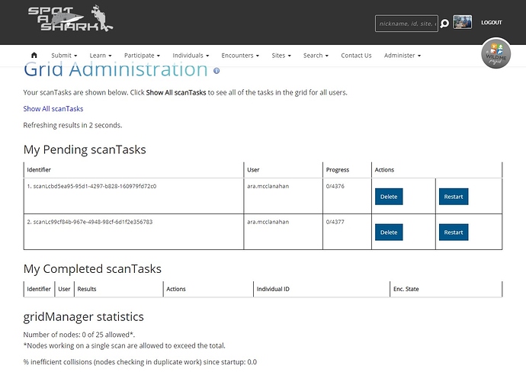Open the Contact Us page

(356, 56)
